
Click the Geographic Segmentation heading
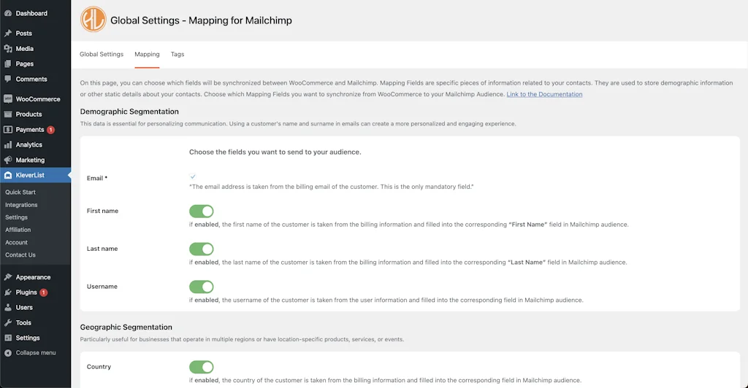click(126, 327)
